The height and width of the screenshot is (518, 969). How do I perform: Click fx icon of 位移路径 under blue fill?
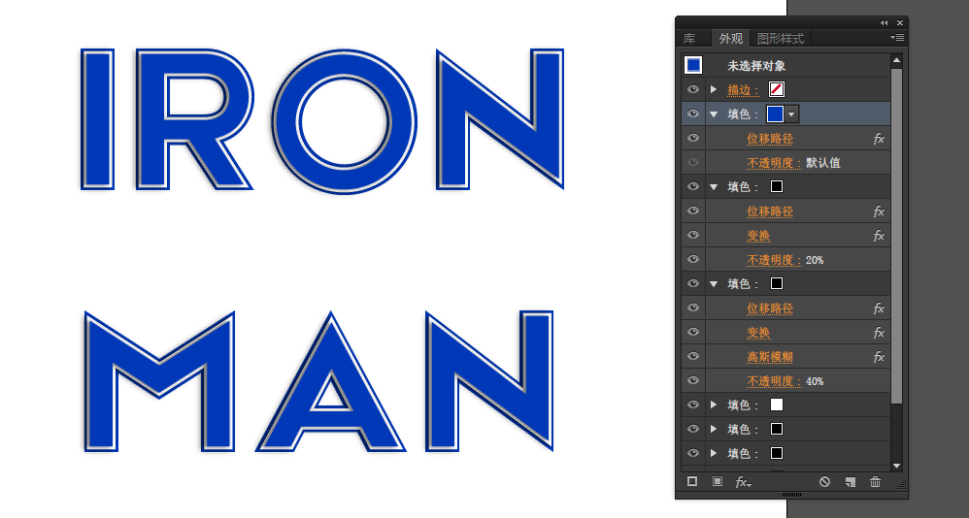point(879,139)
